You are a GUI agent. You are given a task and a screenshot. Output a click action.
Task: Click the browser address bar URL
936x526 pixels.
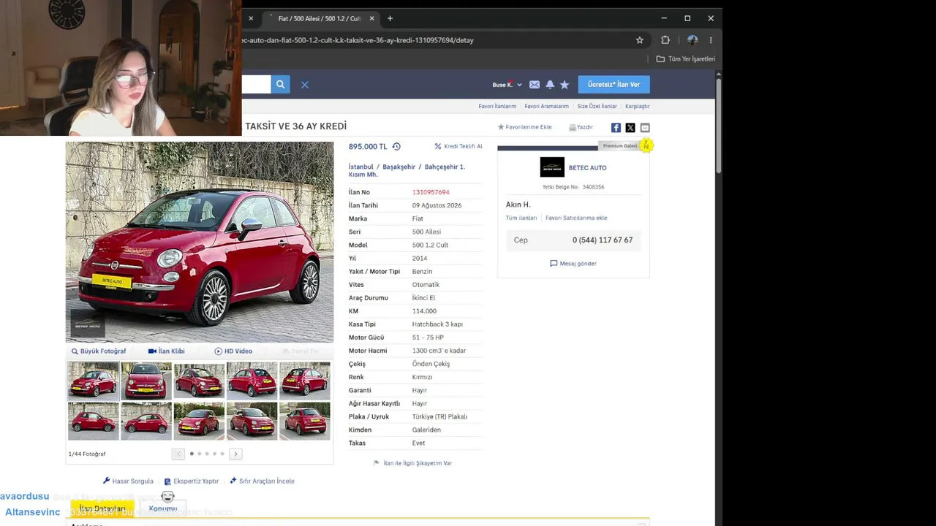coord(358,40)
